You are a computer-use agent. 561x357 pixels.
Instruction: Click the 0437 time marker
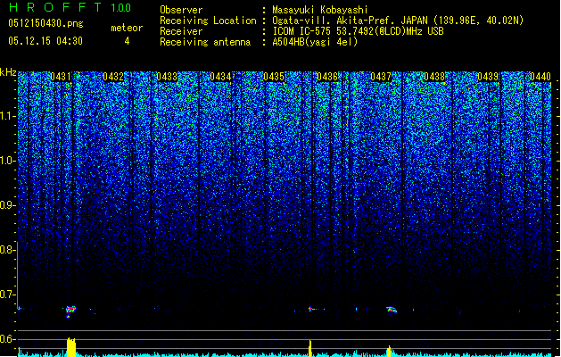[x=381, y=77]
